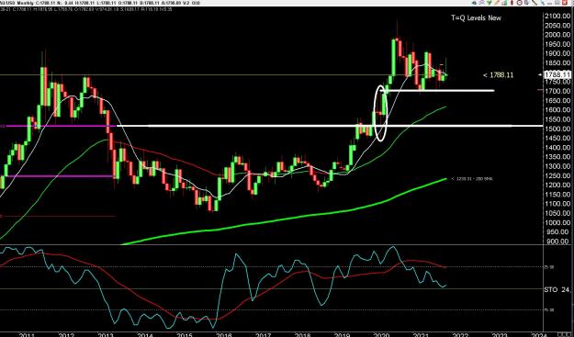This screenshot has width=574, height=337.
Task: Click the 1500.00 price axis label
Action: [x=557, y=129]
